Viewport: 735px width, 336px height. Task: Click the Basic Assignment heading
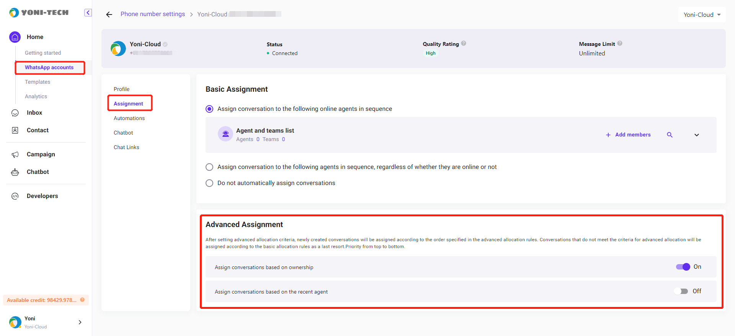(237, 89)
